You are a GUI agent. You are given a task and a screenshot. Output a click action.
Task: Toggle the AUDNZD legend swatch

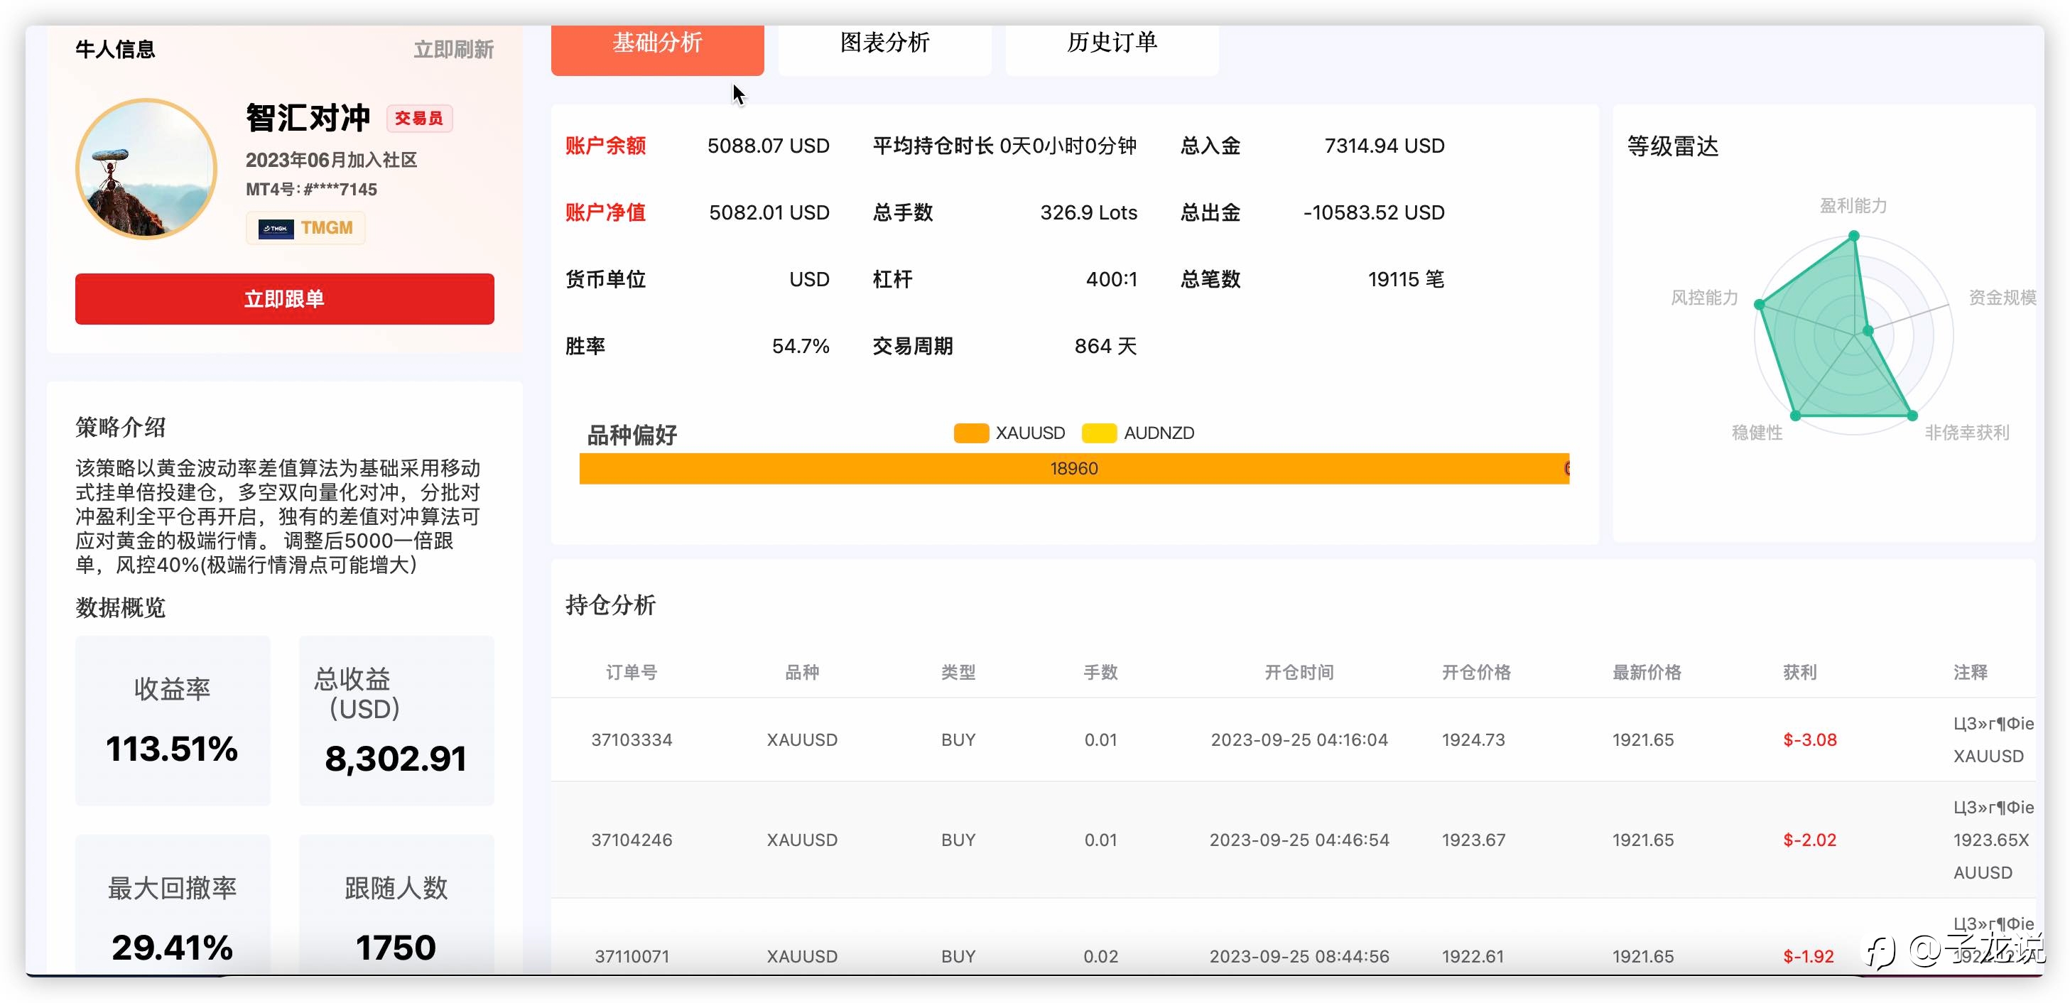pos(1098,433)
